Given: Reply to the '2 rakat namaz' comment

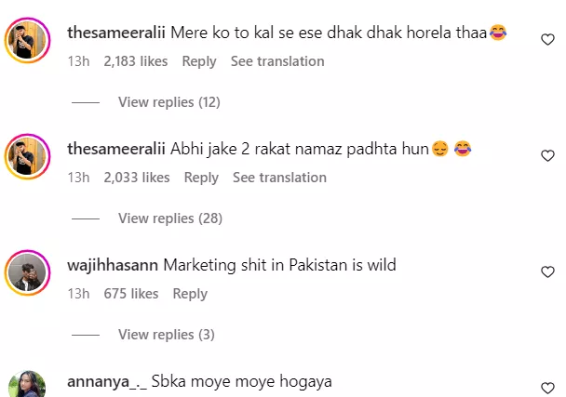Looking at the screenshot, I should pos(201,178).
